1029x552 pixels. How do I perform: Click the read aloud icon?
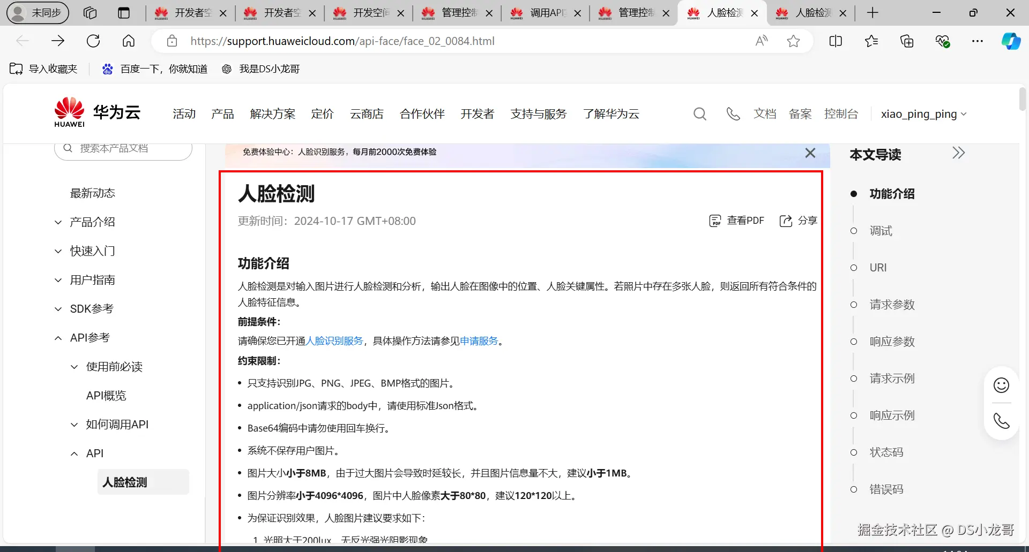pyautogui.click(x=762, y=41)
